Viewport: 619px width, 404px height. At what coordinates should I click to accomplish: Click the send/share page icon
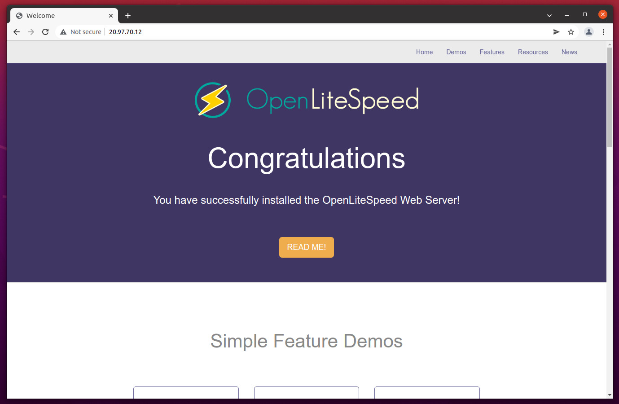pyautogui.click(x=556, y=32)
